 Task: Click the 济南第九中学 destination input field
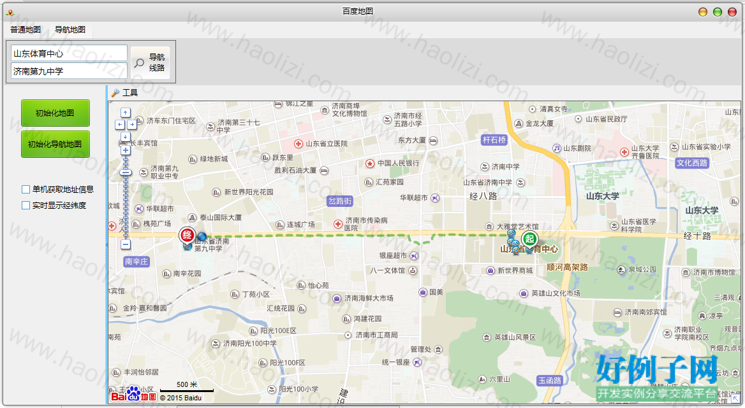(69, 71)
